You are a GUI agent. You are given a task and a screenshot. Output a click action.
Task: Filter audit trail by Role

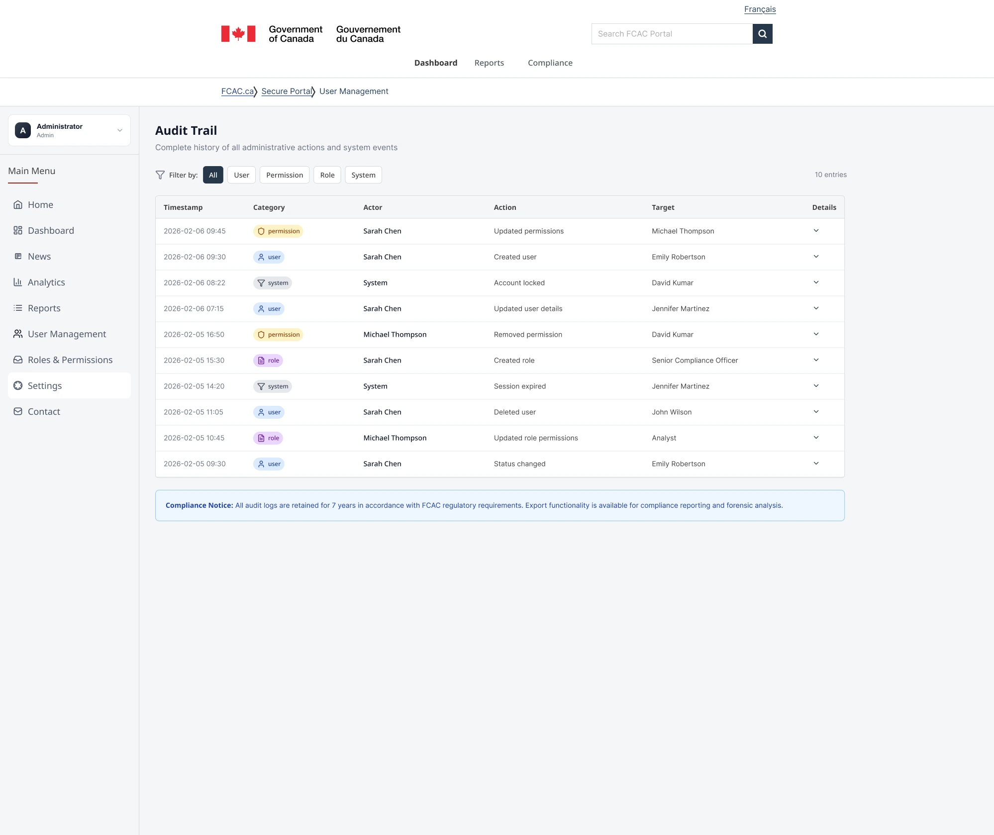[327, 175]
